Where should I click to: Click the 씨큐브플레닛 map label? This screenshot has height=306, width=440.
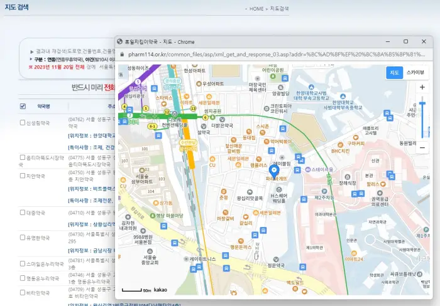click(403, 274)
